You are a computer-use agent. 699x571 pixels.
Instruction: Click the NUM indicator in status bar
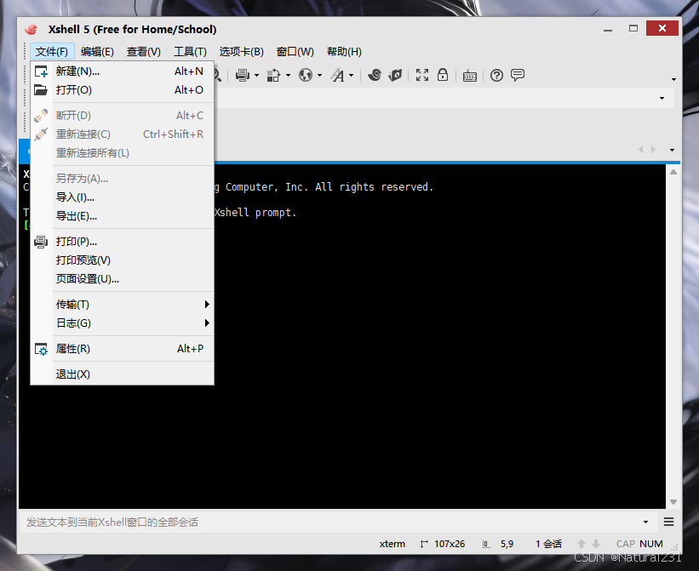click(650, 544)
